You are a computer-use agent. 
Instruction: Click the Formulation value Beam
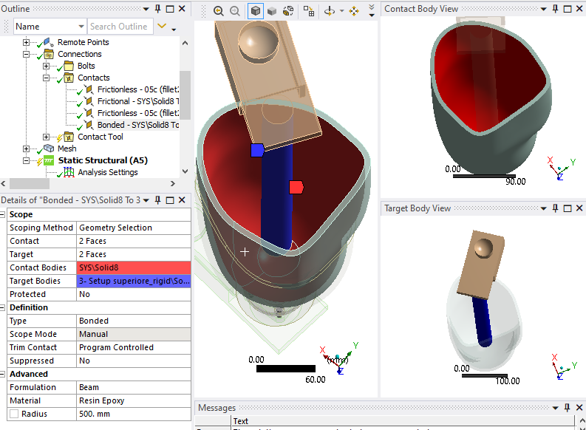[134, 387]
